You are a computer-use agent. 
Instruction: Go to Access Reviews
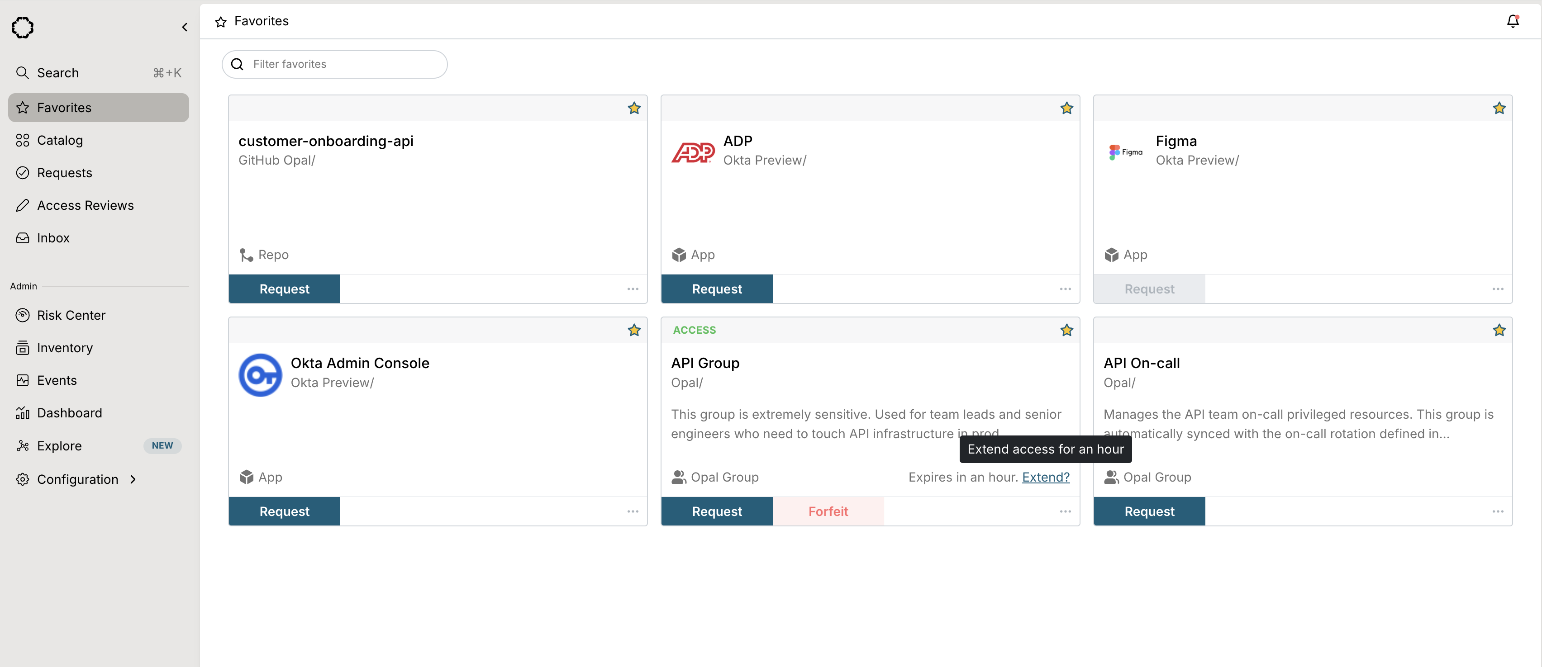pyautogui.click(x=85, y=205)
